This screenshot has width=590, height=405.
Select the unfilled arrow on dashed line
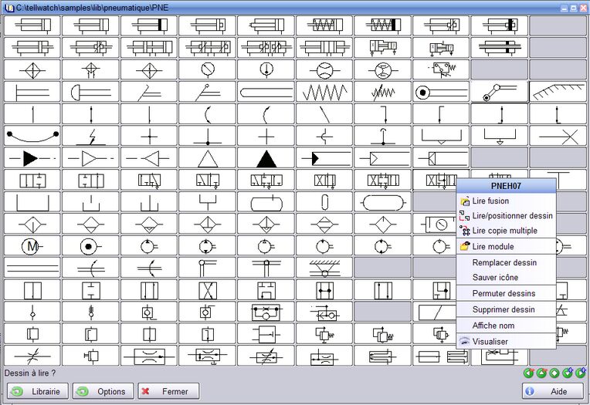coord(90,158)
